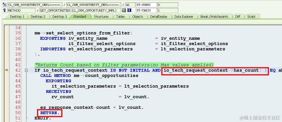
Task: Click the SY-SUBRC field
Action: (146, 5)
